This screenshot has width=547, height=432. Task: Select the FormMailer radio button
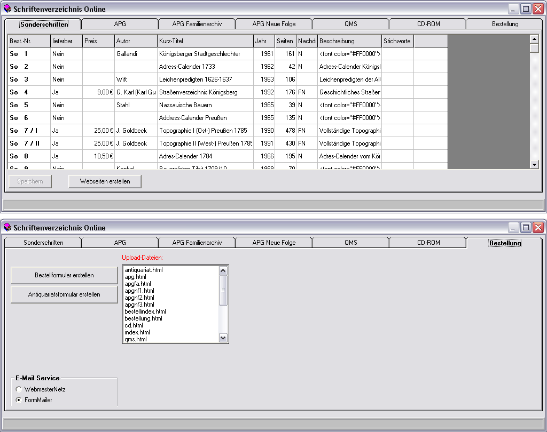[x=19, y=399]
